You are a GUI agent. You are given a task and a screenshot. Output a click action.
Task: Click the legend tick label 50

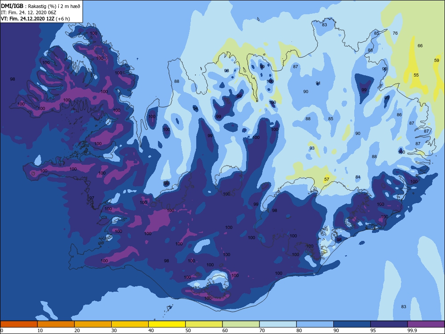188,330
